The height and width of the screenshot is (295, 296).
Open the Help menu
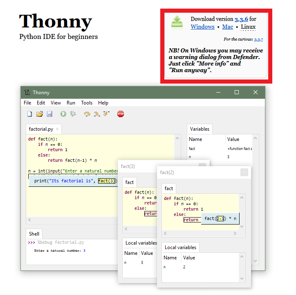[x=103, y=103]
